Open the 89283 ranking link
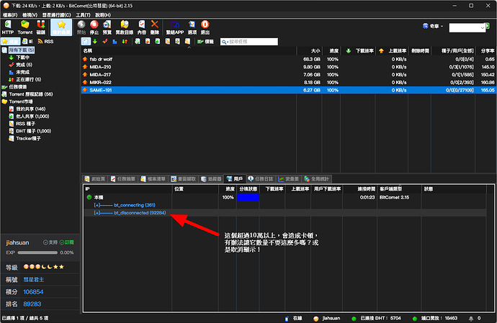The width and height of the screenshot is (497, 323). tap(32, 304)
